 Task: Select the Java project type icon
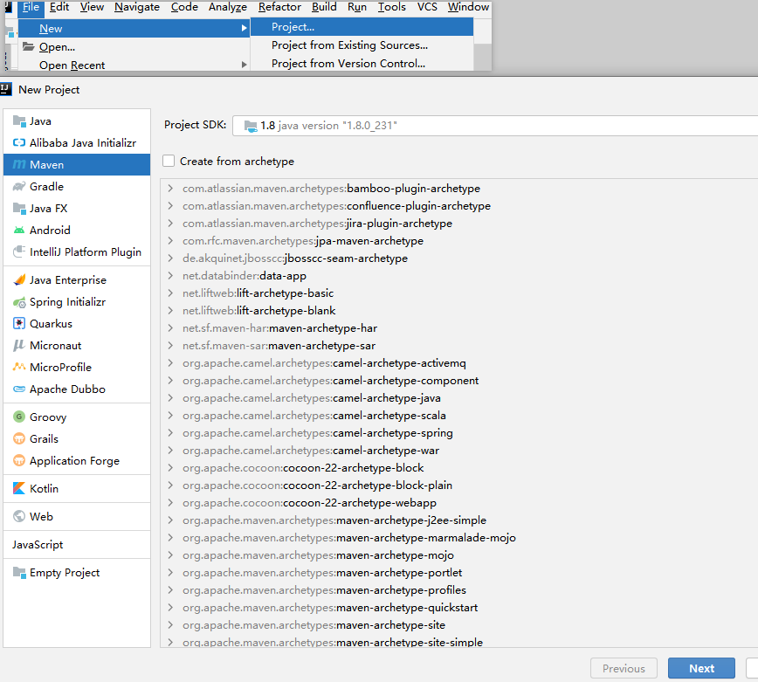point(19,121)
